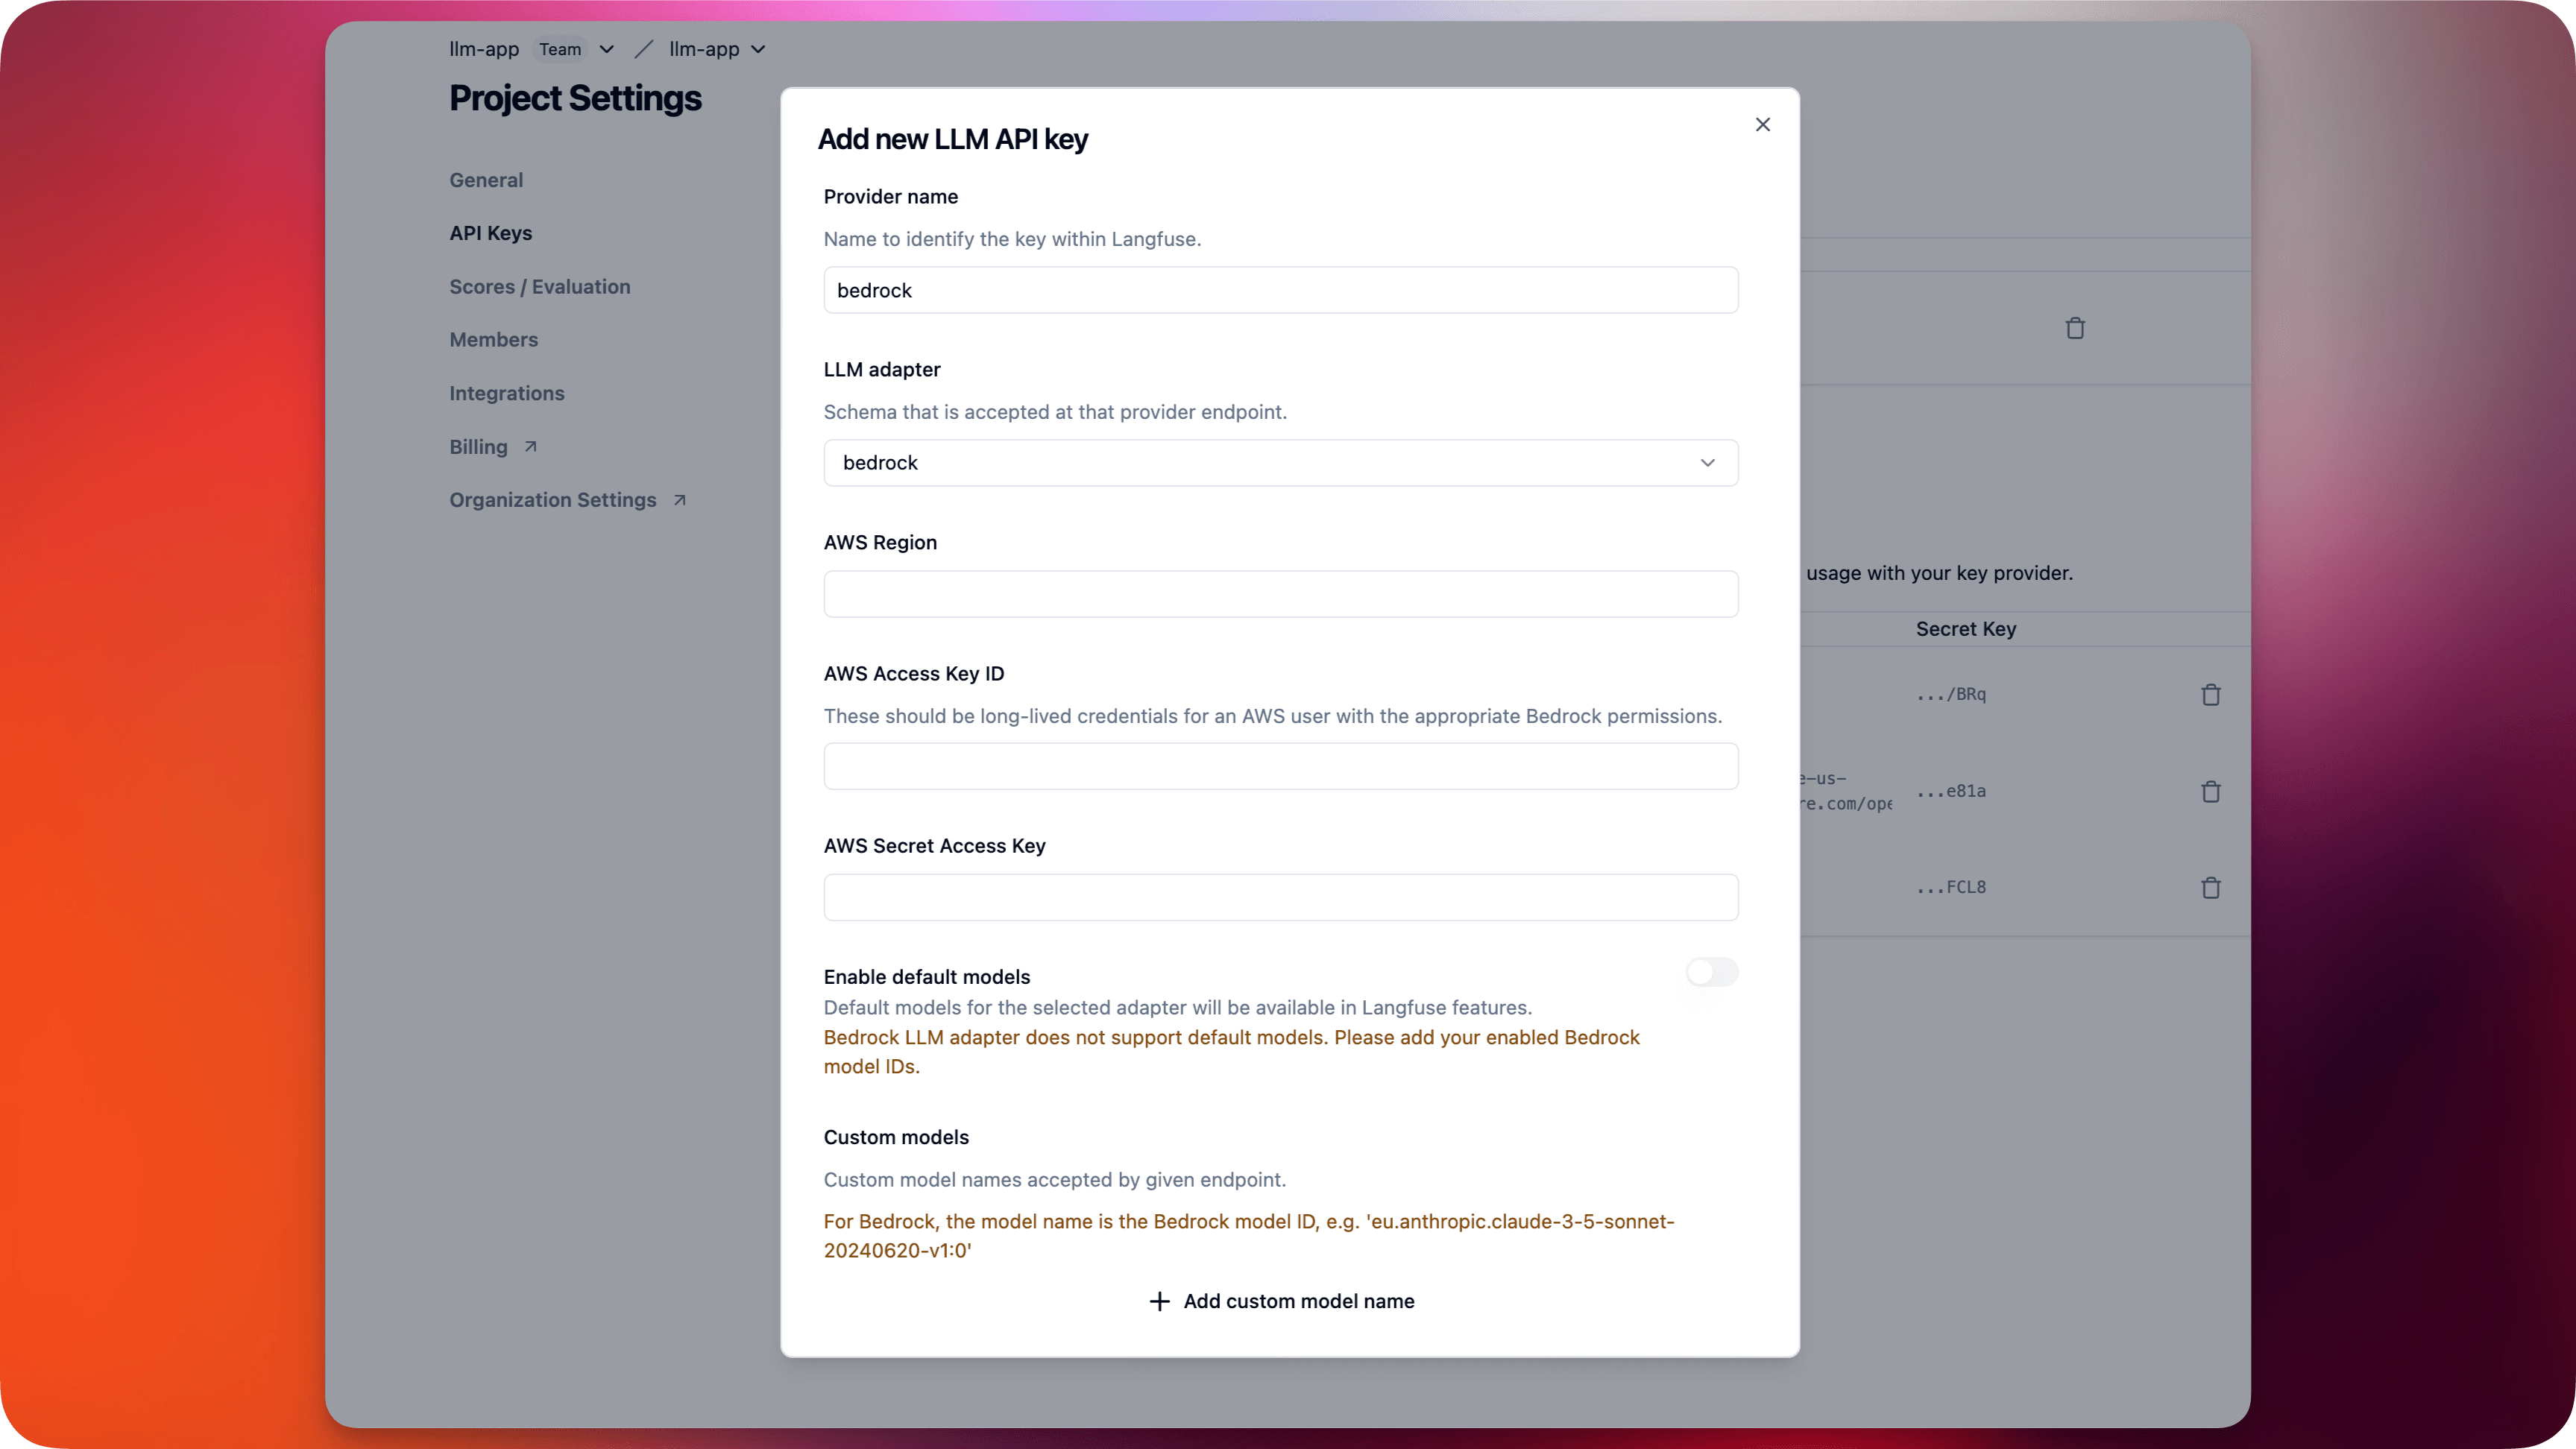Click the Provider name field containing bedrock
2576x1449 pixels.
point(1280,290)
